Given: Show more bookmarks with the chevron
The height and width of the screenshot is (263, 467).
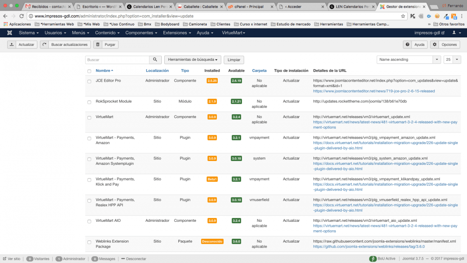Looking at the screenshot, I should coord(429,24).
